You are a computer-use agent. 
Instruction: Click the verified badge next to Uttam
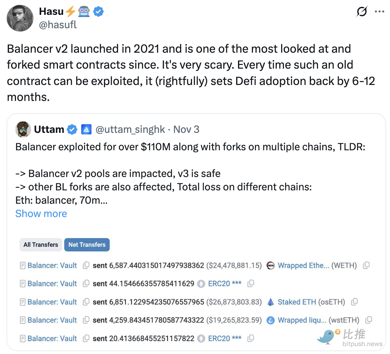point(72,129)
